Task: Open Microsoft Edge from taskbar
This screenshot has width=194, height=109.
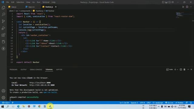Action: click(x=18, y=106)
